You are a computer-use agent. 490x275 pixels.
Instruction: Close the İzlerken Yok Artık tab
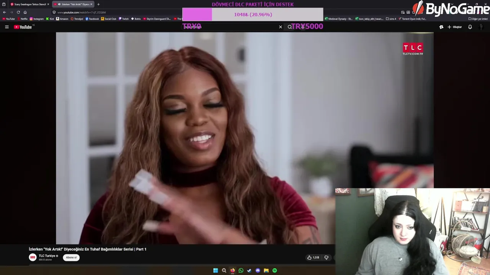(x=91, y=4)
